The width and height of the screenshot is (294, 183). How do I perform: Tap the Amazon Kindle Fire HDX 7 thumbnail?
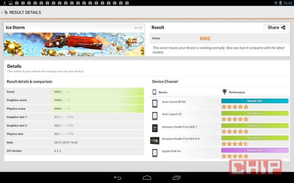[x=155, y=128]
